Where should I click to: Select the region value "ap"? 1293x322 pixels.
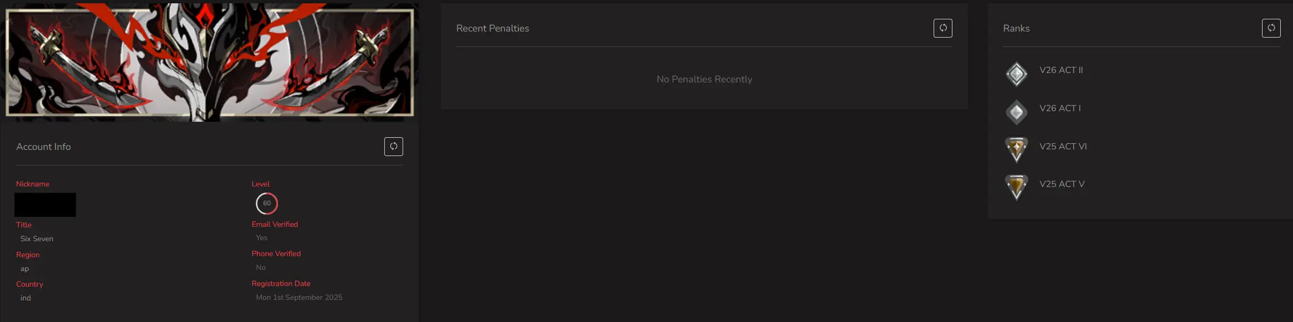click(x=24, y=269)
